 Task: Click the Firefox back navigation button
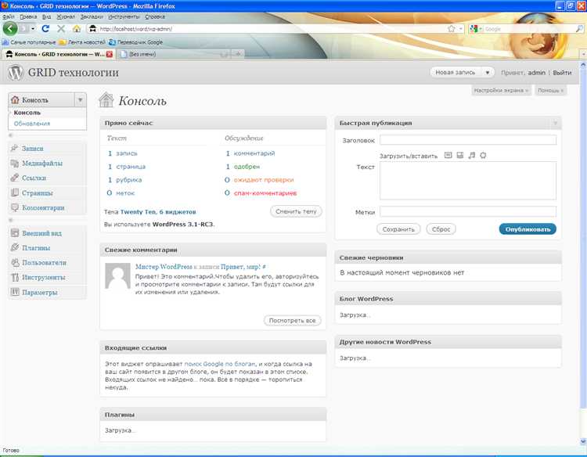9,28
